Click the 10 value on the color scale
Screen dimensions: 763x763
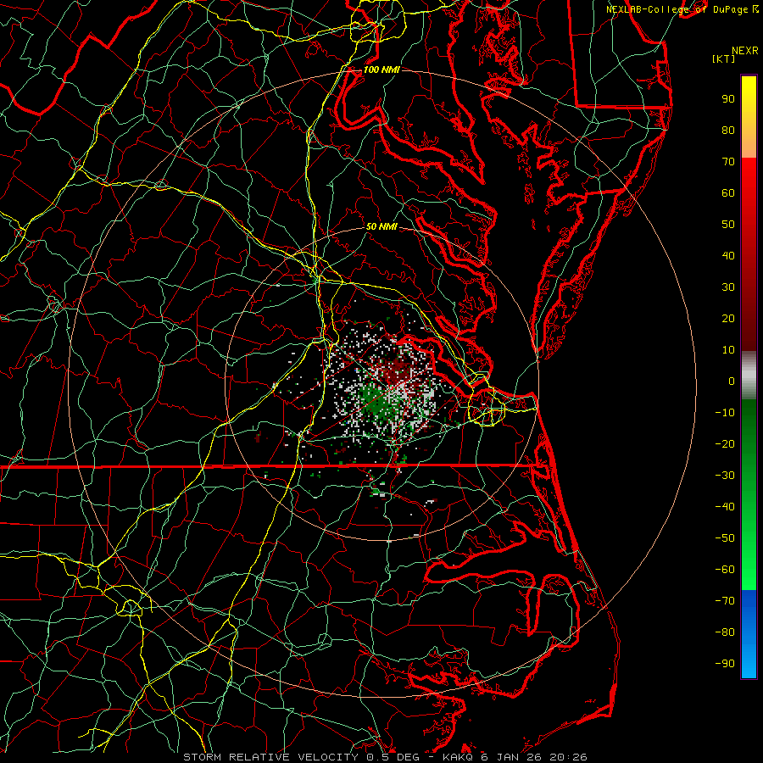pos(728,350)
